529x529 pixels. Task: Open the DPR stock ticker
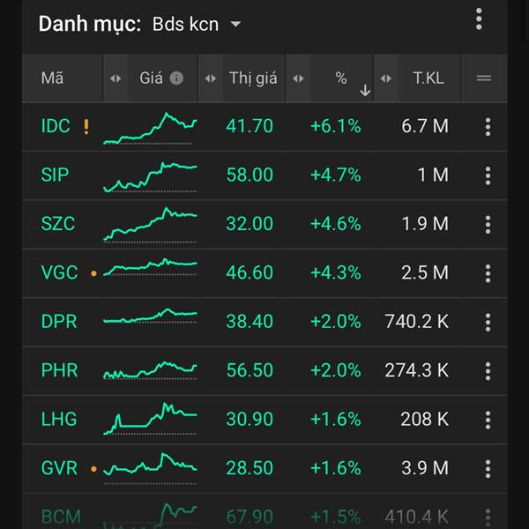pos(59,322)
